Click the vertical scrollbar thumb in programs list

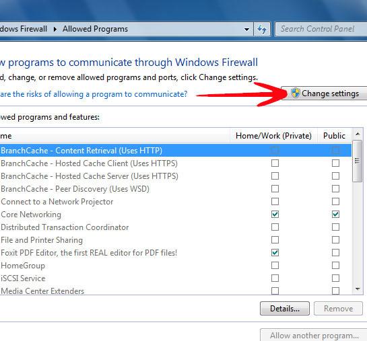[x=357, y=161]
